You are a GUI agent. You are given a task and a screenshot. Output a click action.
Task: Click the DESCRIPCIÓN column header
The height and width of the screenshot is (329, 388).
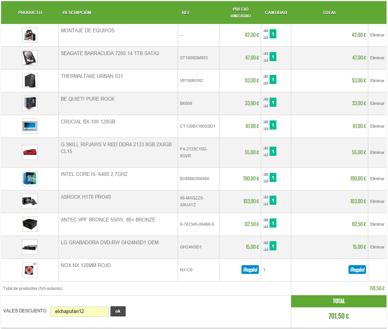point(77,13)
